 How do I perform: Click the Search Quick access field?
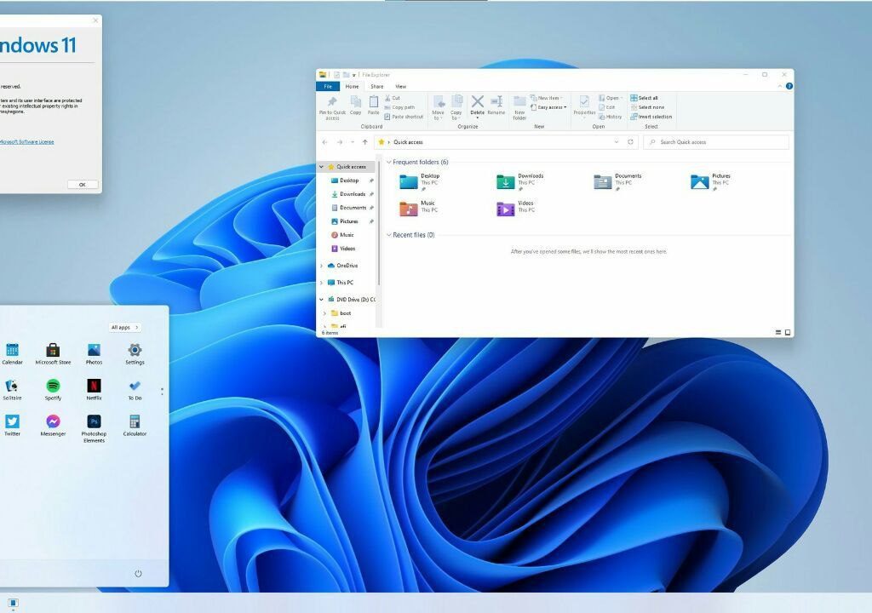coord(715,142)
